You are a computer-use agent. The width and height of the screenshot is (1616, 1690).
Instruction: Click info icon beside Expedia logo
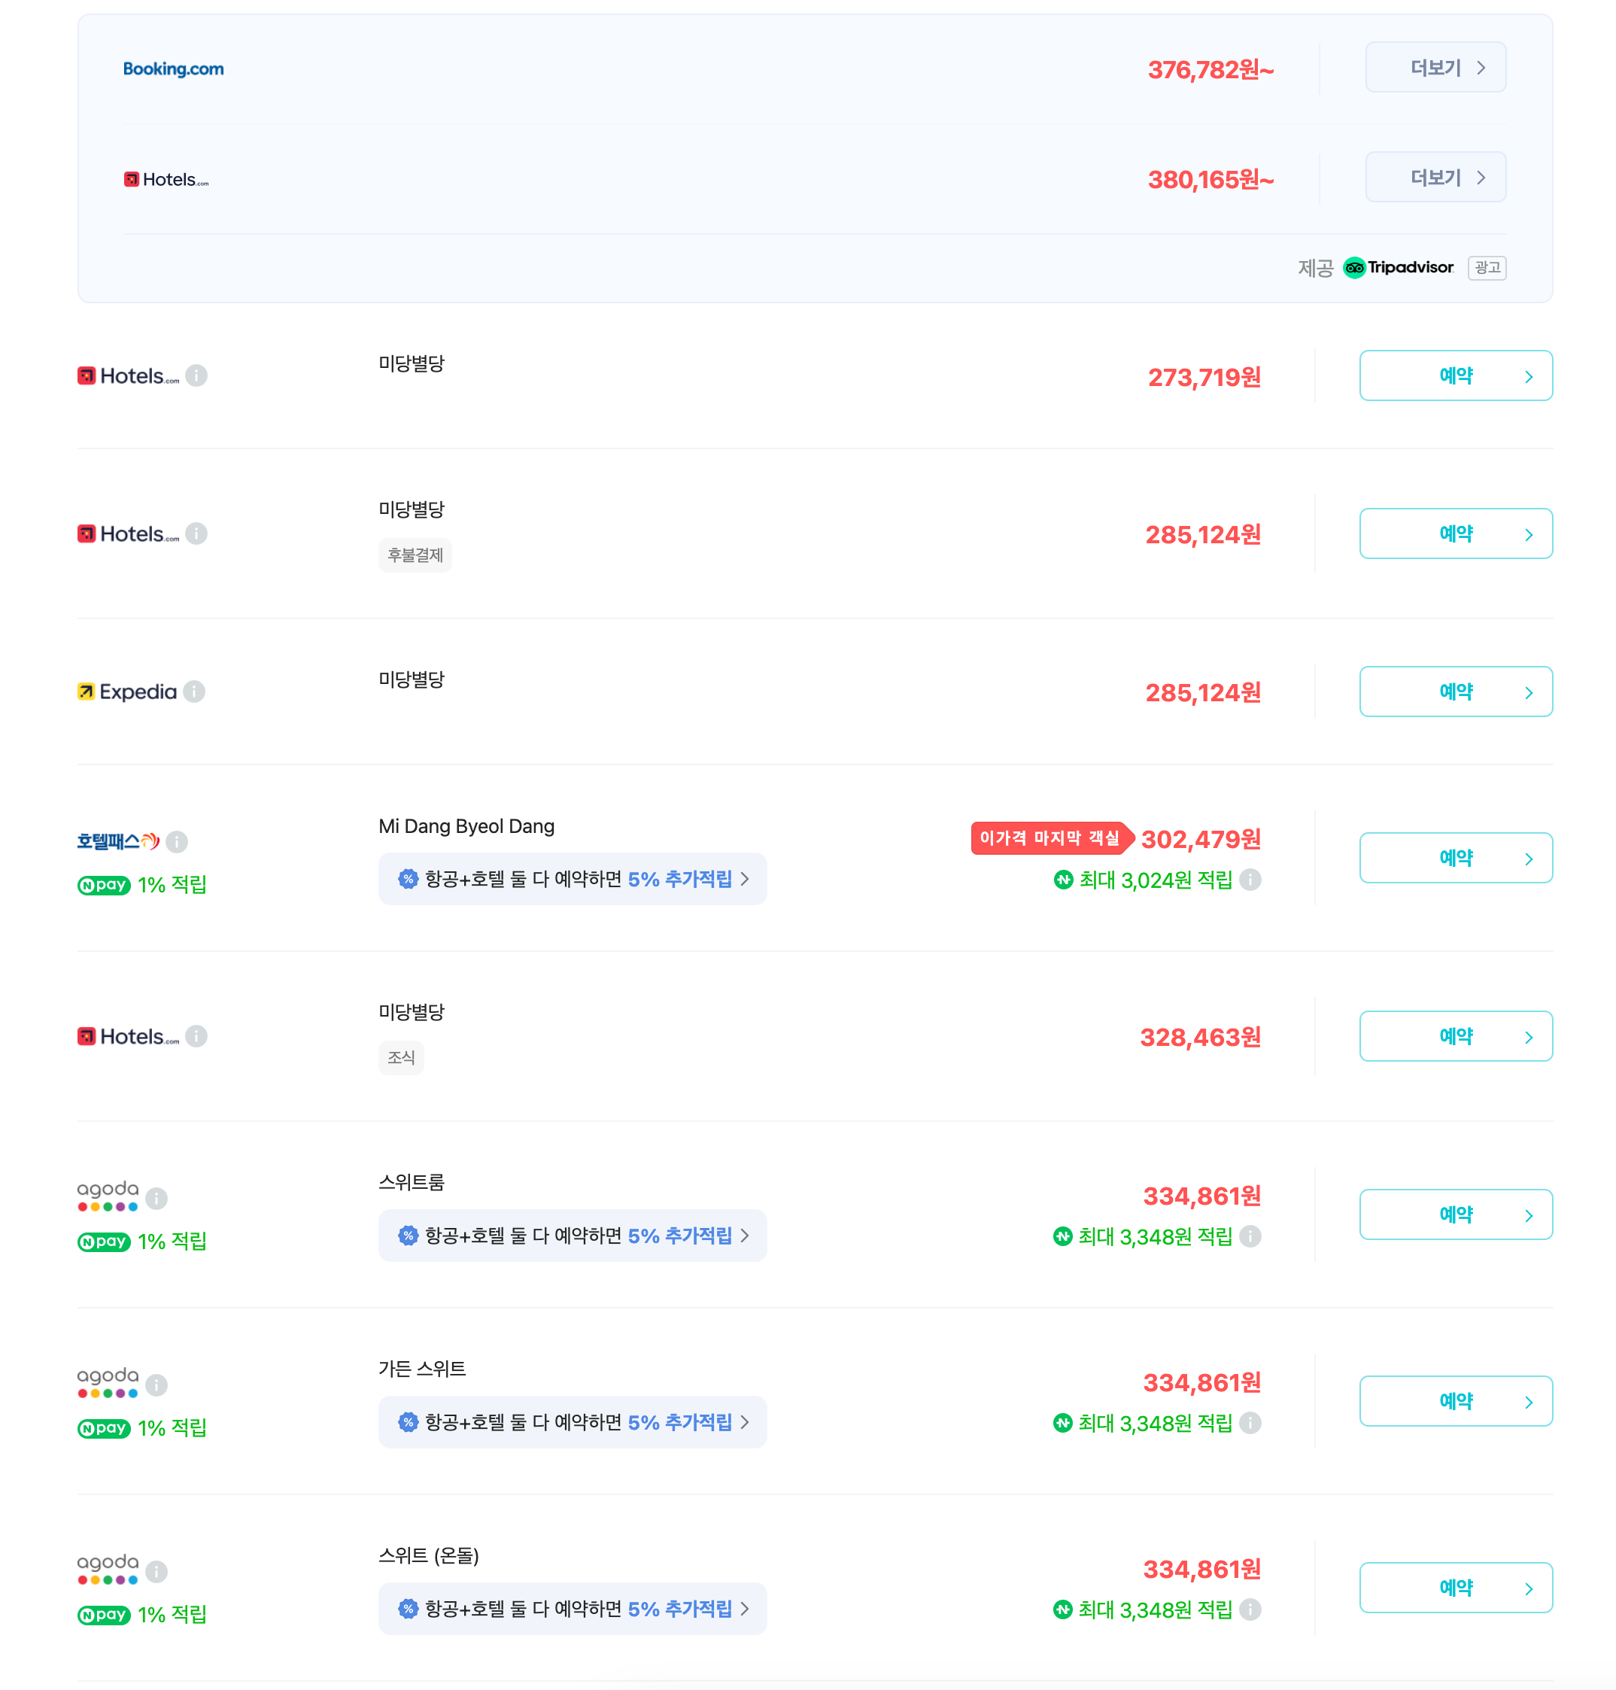(x=195, y=692)
